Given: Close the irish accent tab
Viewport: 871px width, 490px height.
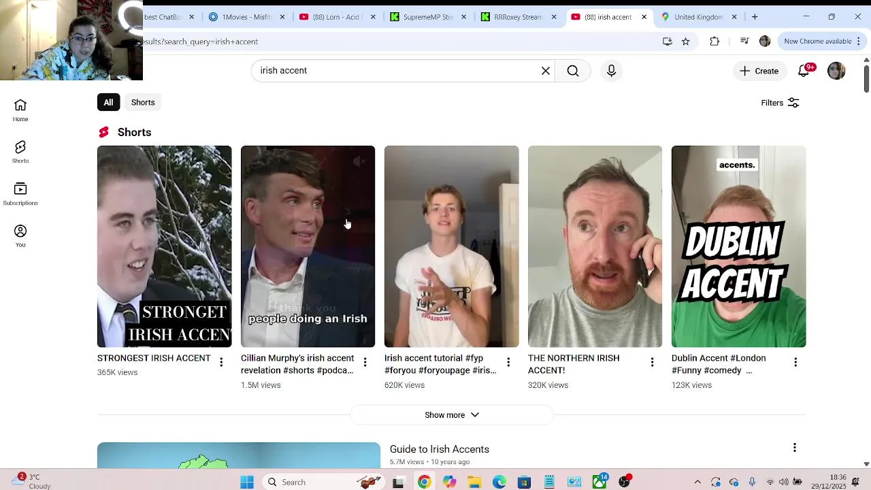Looking at the screenshot, I should [644, 17].
